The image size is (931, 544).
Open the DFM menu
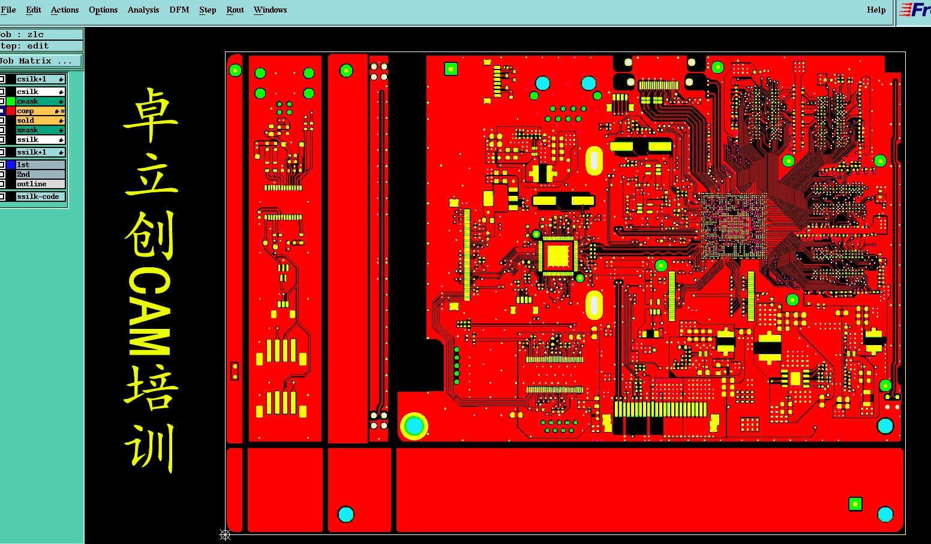[179, 10]
